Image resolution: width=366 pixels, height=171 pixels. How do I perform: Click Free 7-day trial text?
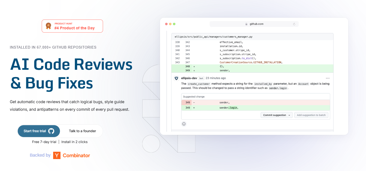44,142
